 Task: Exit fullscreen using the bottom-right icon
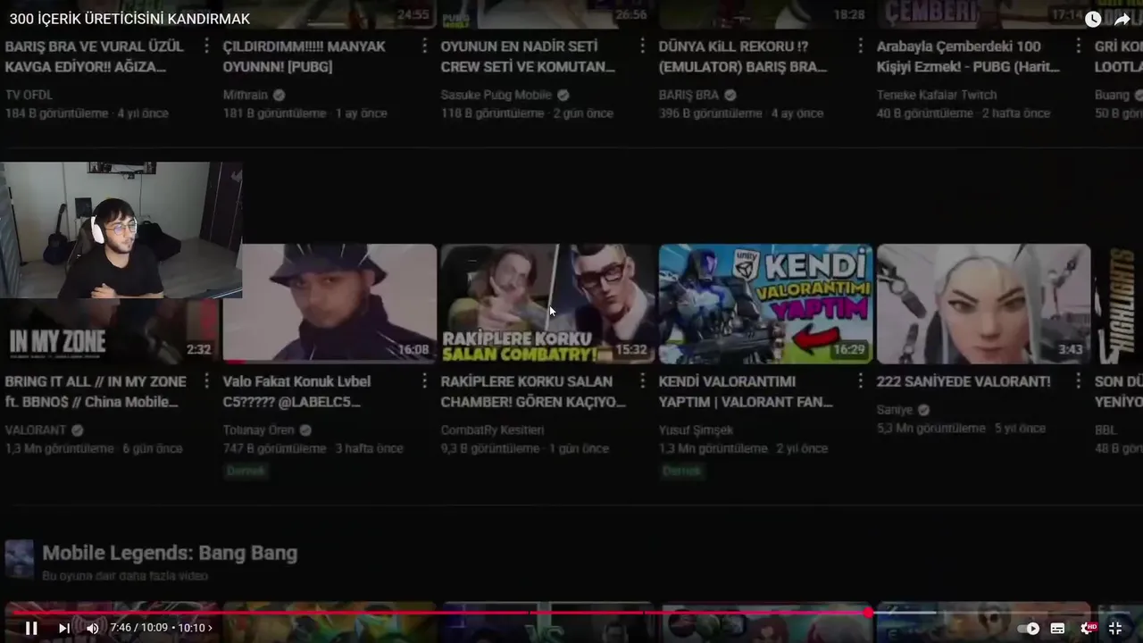[x=1115, y=628]
